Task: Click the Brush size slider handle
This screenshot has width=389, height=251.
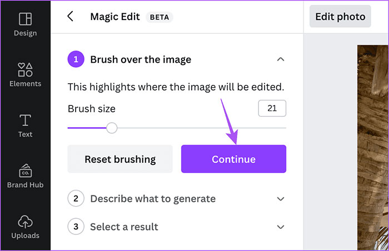Action: point(112,128)
